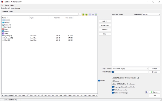The width and height of the screenshot is (162, 101).
Task: Click the Remove button
Action: click(x=105, y=30)
